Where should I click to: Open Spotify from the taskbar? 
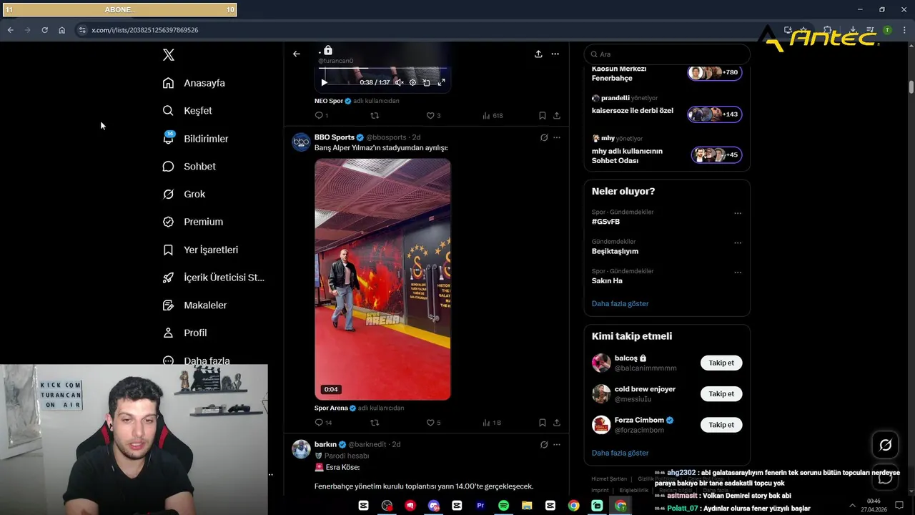tap(503, 506)
